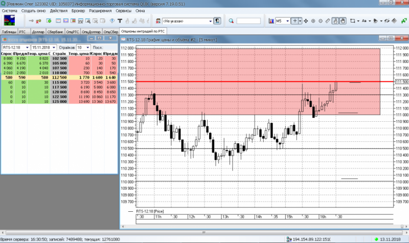
Task: Click the QUIK pixel-art logo icon
Action: click(9, 20)
